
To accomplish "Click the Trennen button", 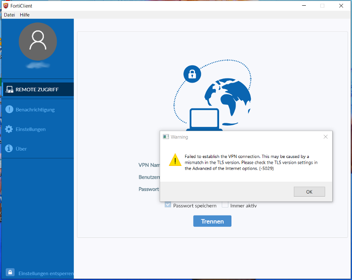I will pyautogui.click(x=212, y=221).
